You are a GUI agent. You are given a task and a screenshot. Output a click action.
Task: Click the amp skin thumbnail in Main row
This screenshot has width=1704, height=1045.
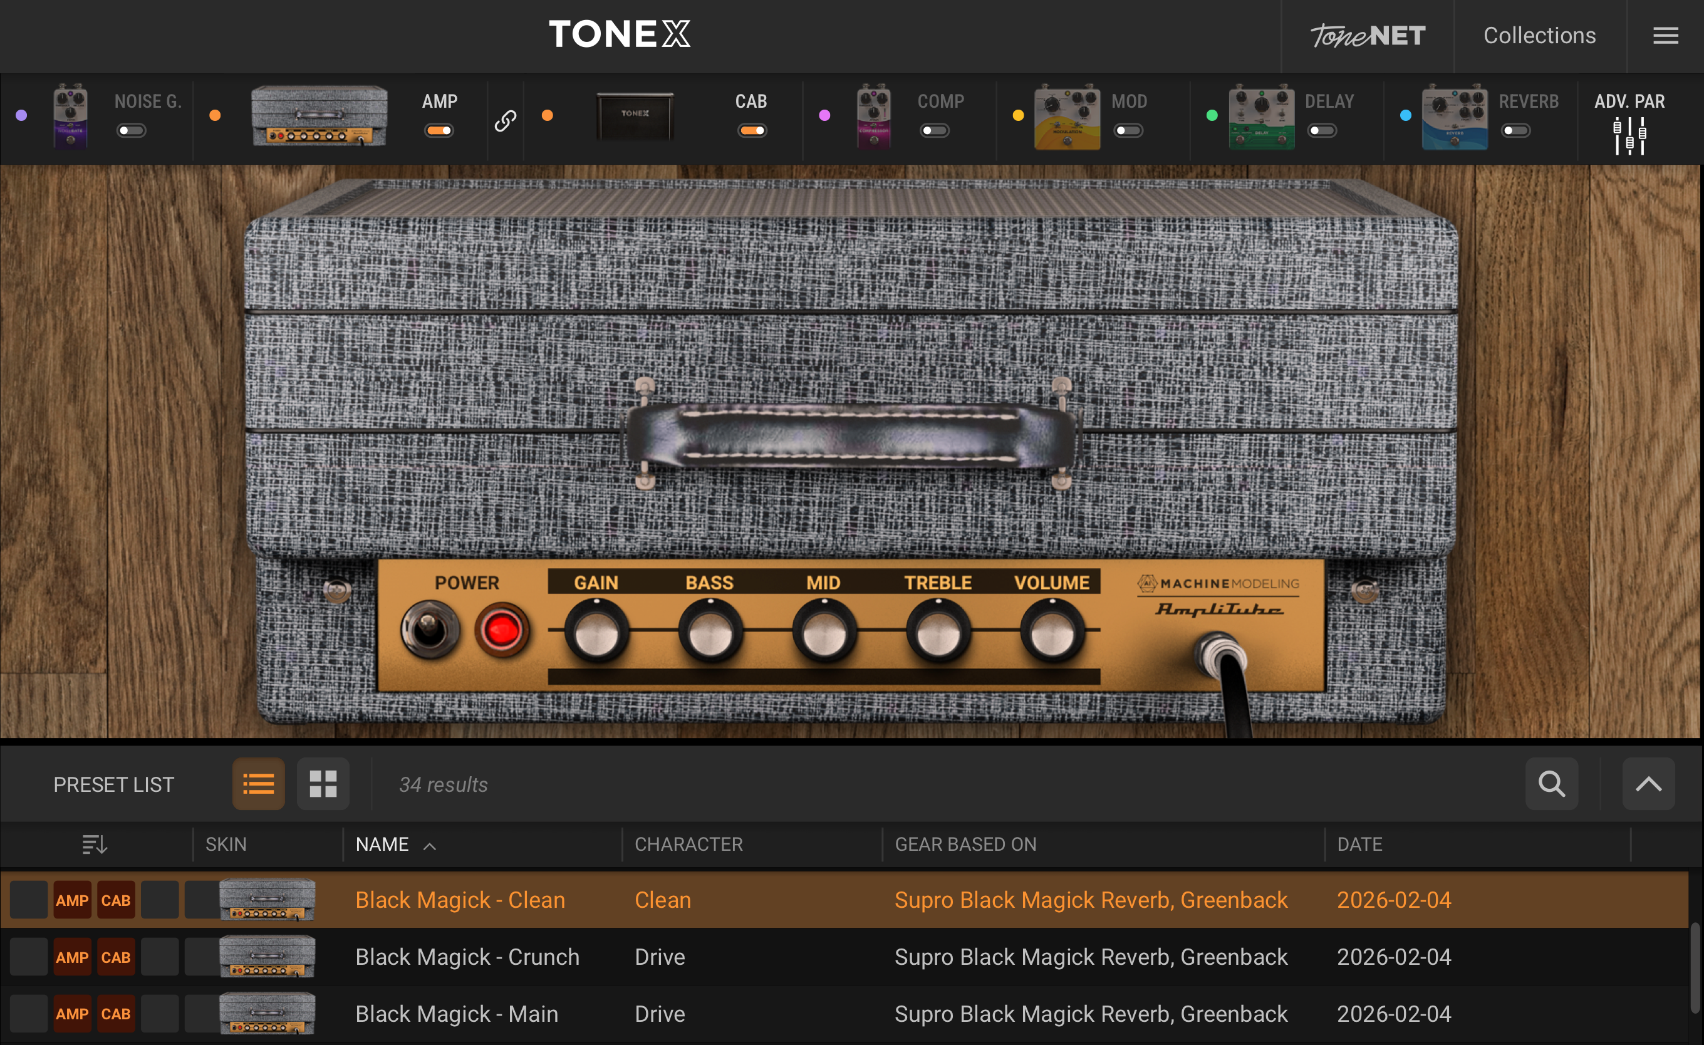267,1013
